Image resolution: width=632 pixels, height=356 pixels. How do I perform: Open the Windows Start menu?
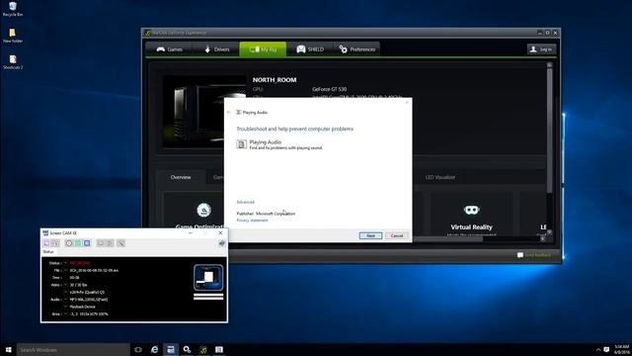click(x=8, y=349)
